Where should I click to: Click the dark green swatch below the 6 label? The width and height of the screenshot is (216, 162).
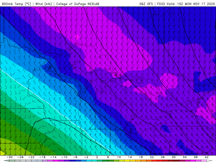[105, 161]
